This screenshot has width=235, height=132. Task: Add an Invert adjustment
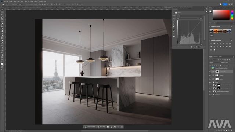(x=224, y=47)
